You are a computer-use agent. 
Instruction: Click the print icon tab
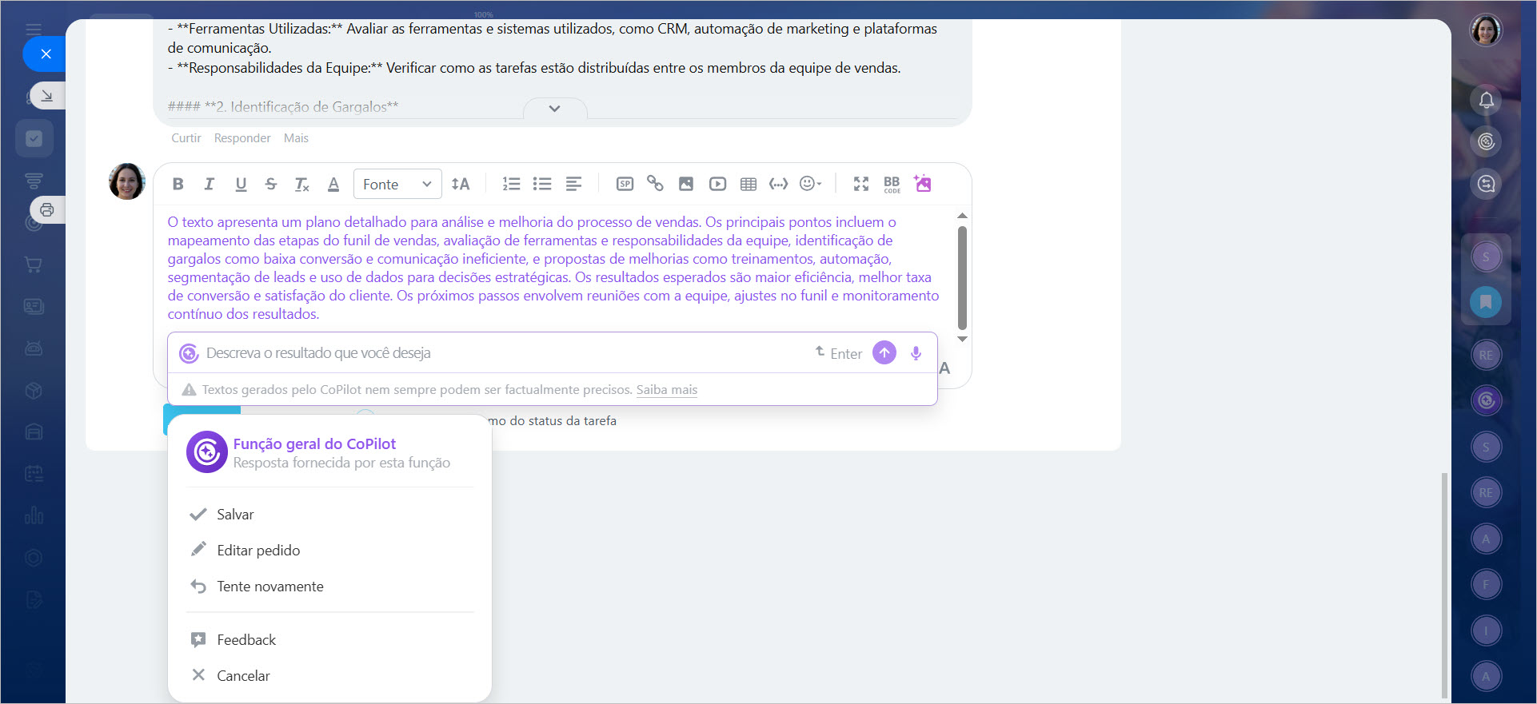point(47,210)
